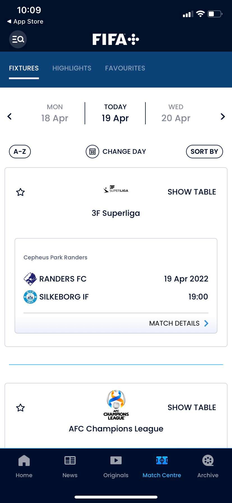
Task: Select Wednesday 20 Apr date
Action: [176, 113]
